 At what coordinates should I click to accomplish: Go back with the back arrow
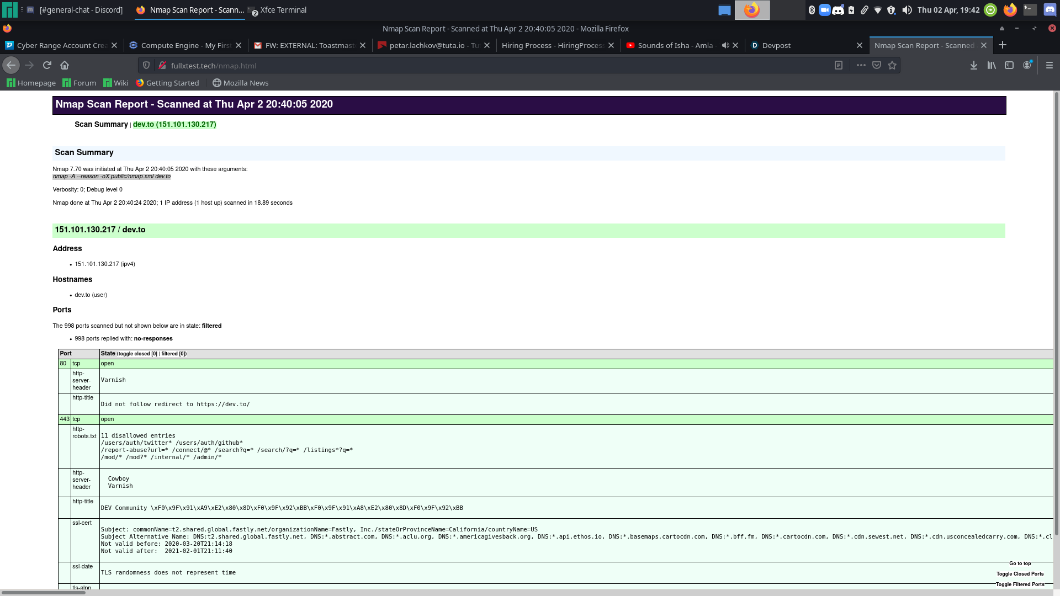pyautogui.click(x=11, y=65)
